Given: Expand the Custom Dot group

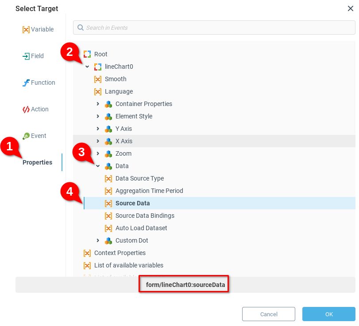Looking at the screenshot, I should 98,240.
